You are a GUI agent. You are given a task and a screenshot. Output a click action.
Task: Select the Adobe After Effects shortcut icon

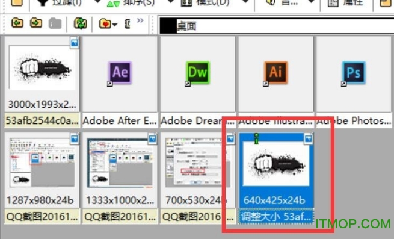tap(120, 73)
